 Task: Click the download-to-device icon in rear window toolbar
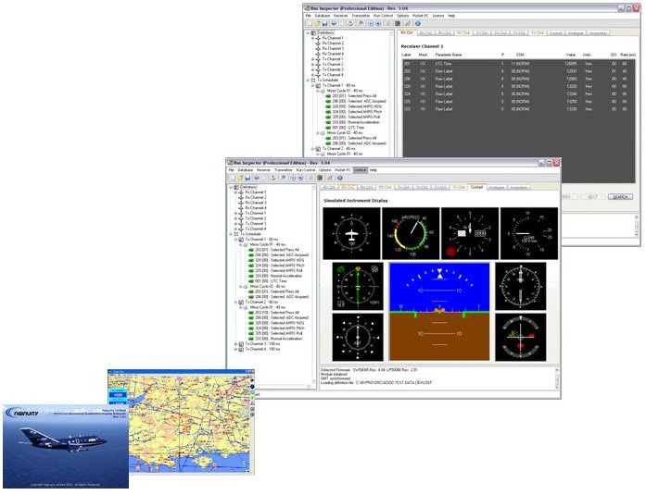[x=350, y=23]
